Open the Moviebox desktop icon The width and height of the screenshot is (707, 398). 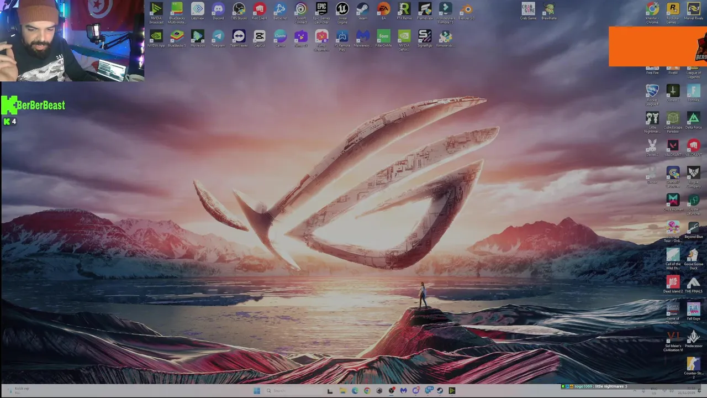[x=198, y=39]
